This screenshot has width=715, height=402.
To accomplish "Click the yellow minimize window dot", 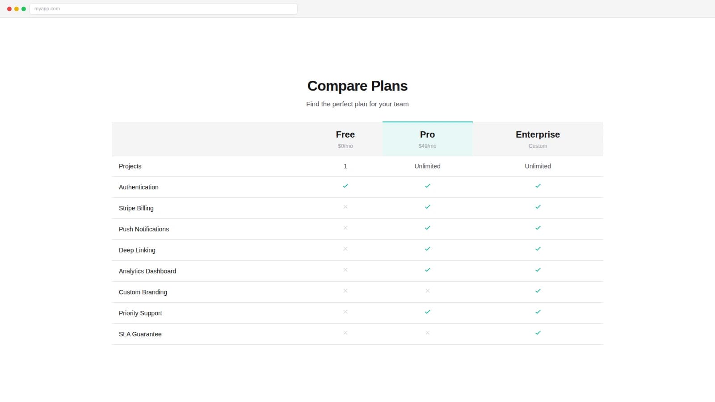I will click(x=17, y=9).
